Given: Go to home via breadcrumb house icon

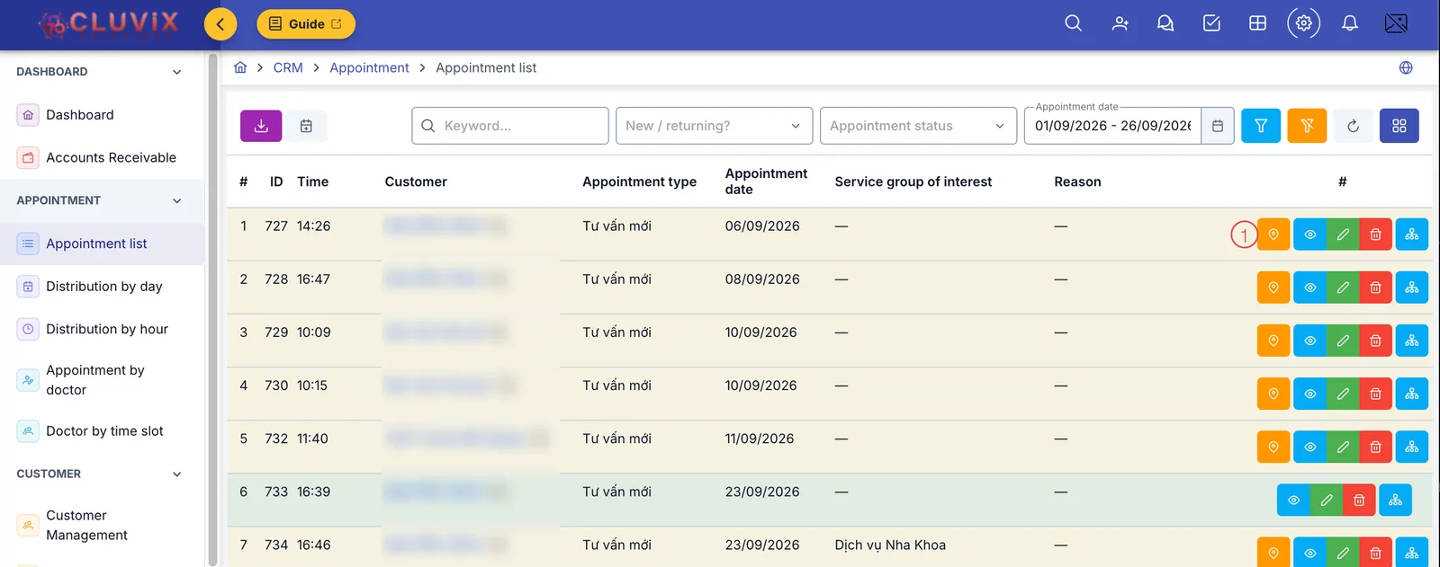Looking at the screenshot, I should [x=240, y=67].
